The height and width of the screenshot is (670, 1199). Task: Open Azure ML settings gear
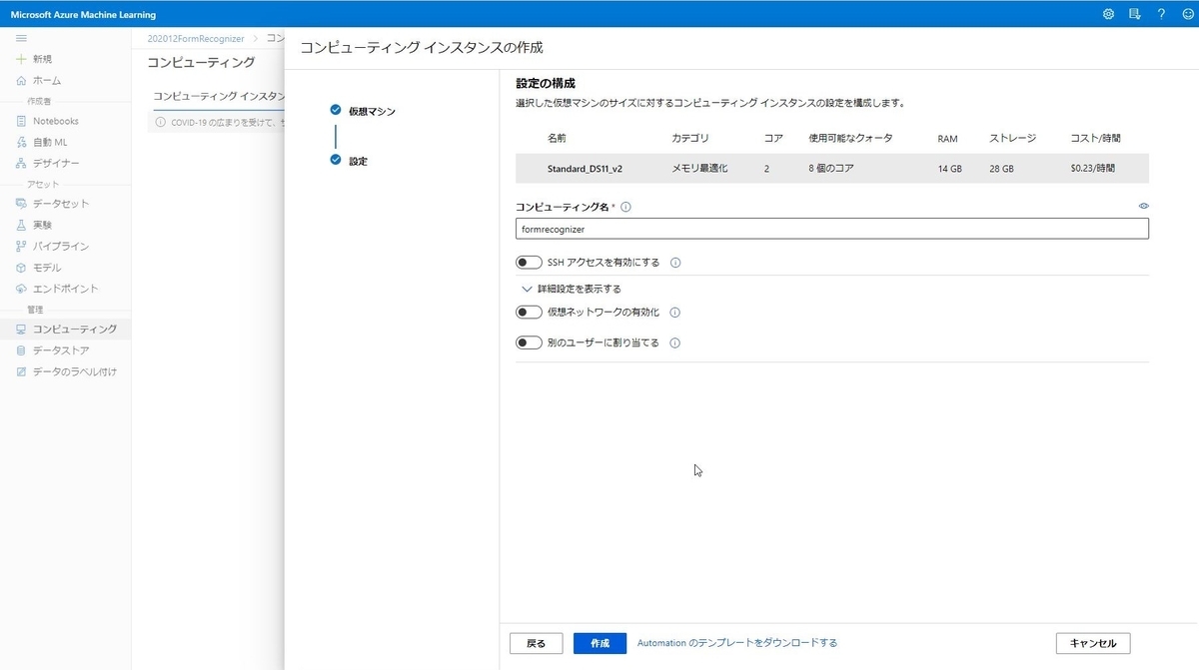[1107, 14]
